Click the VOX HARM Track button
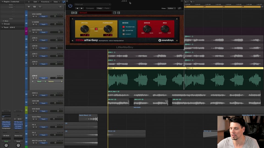Image resolution: width=264 pixels, height=148 pixels. tap(43, 16)
